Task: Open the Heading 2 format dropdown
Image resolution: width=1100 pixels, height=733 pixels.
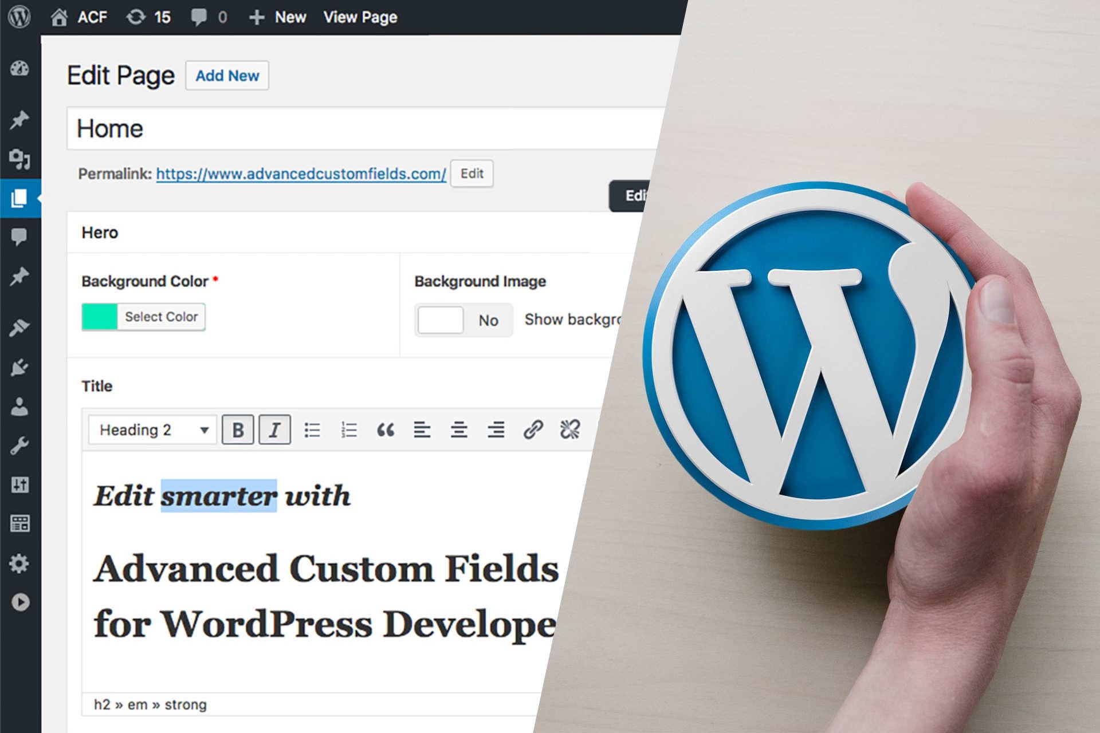Action: pyautogui.click(x=152, y=429)
